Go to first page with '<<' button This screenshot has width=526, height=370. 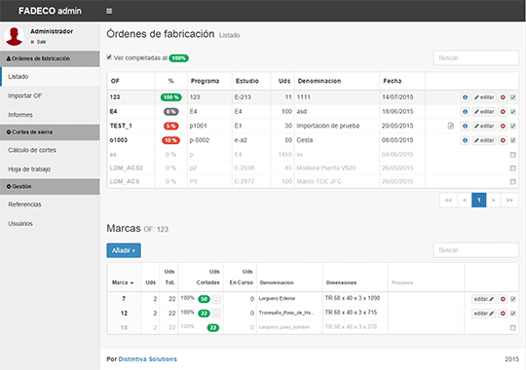click(x=448, y=201)
